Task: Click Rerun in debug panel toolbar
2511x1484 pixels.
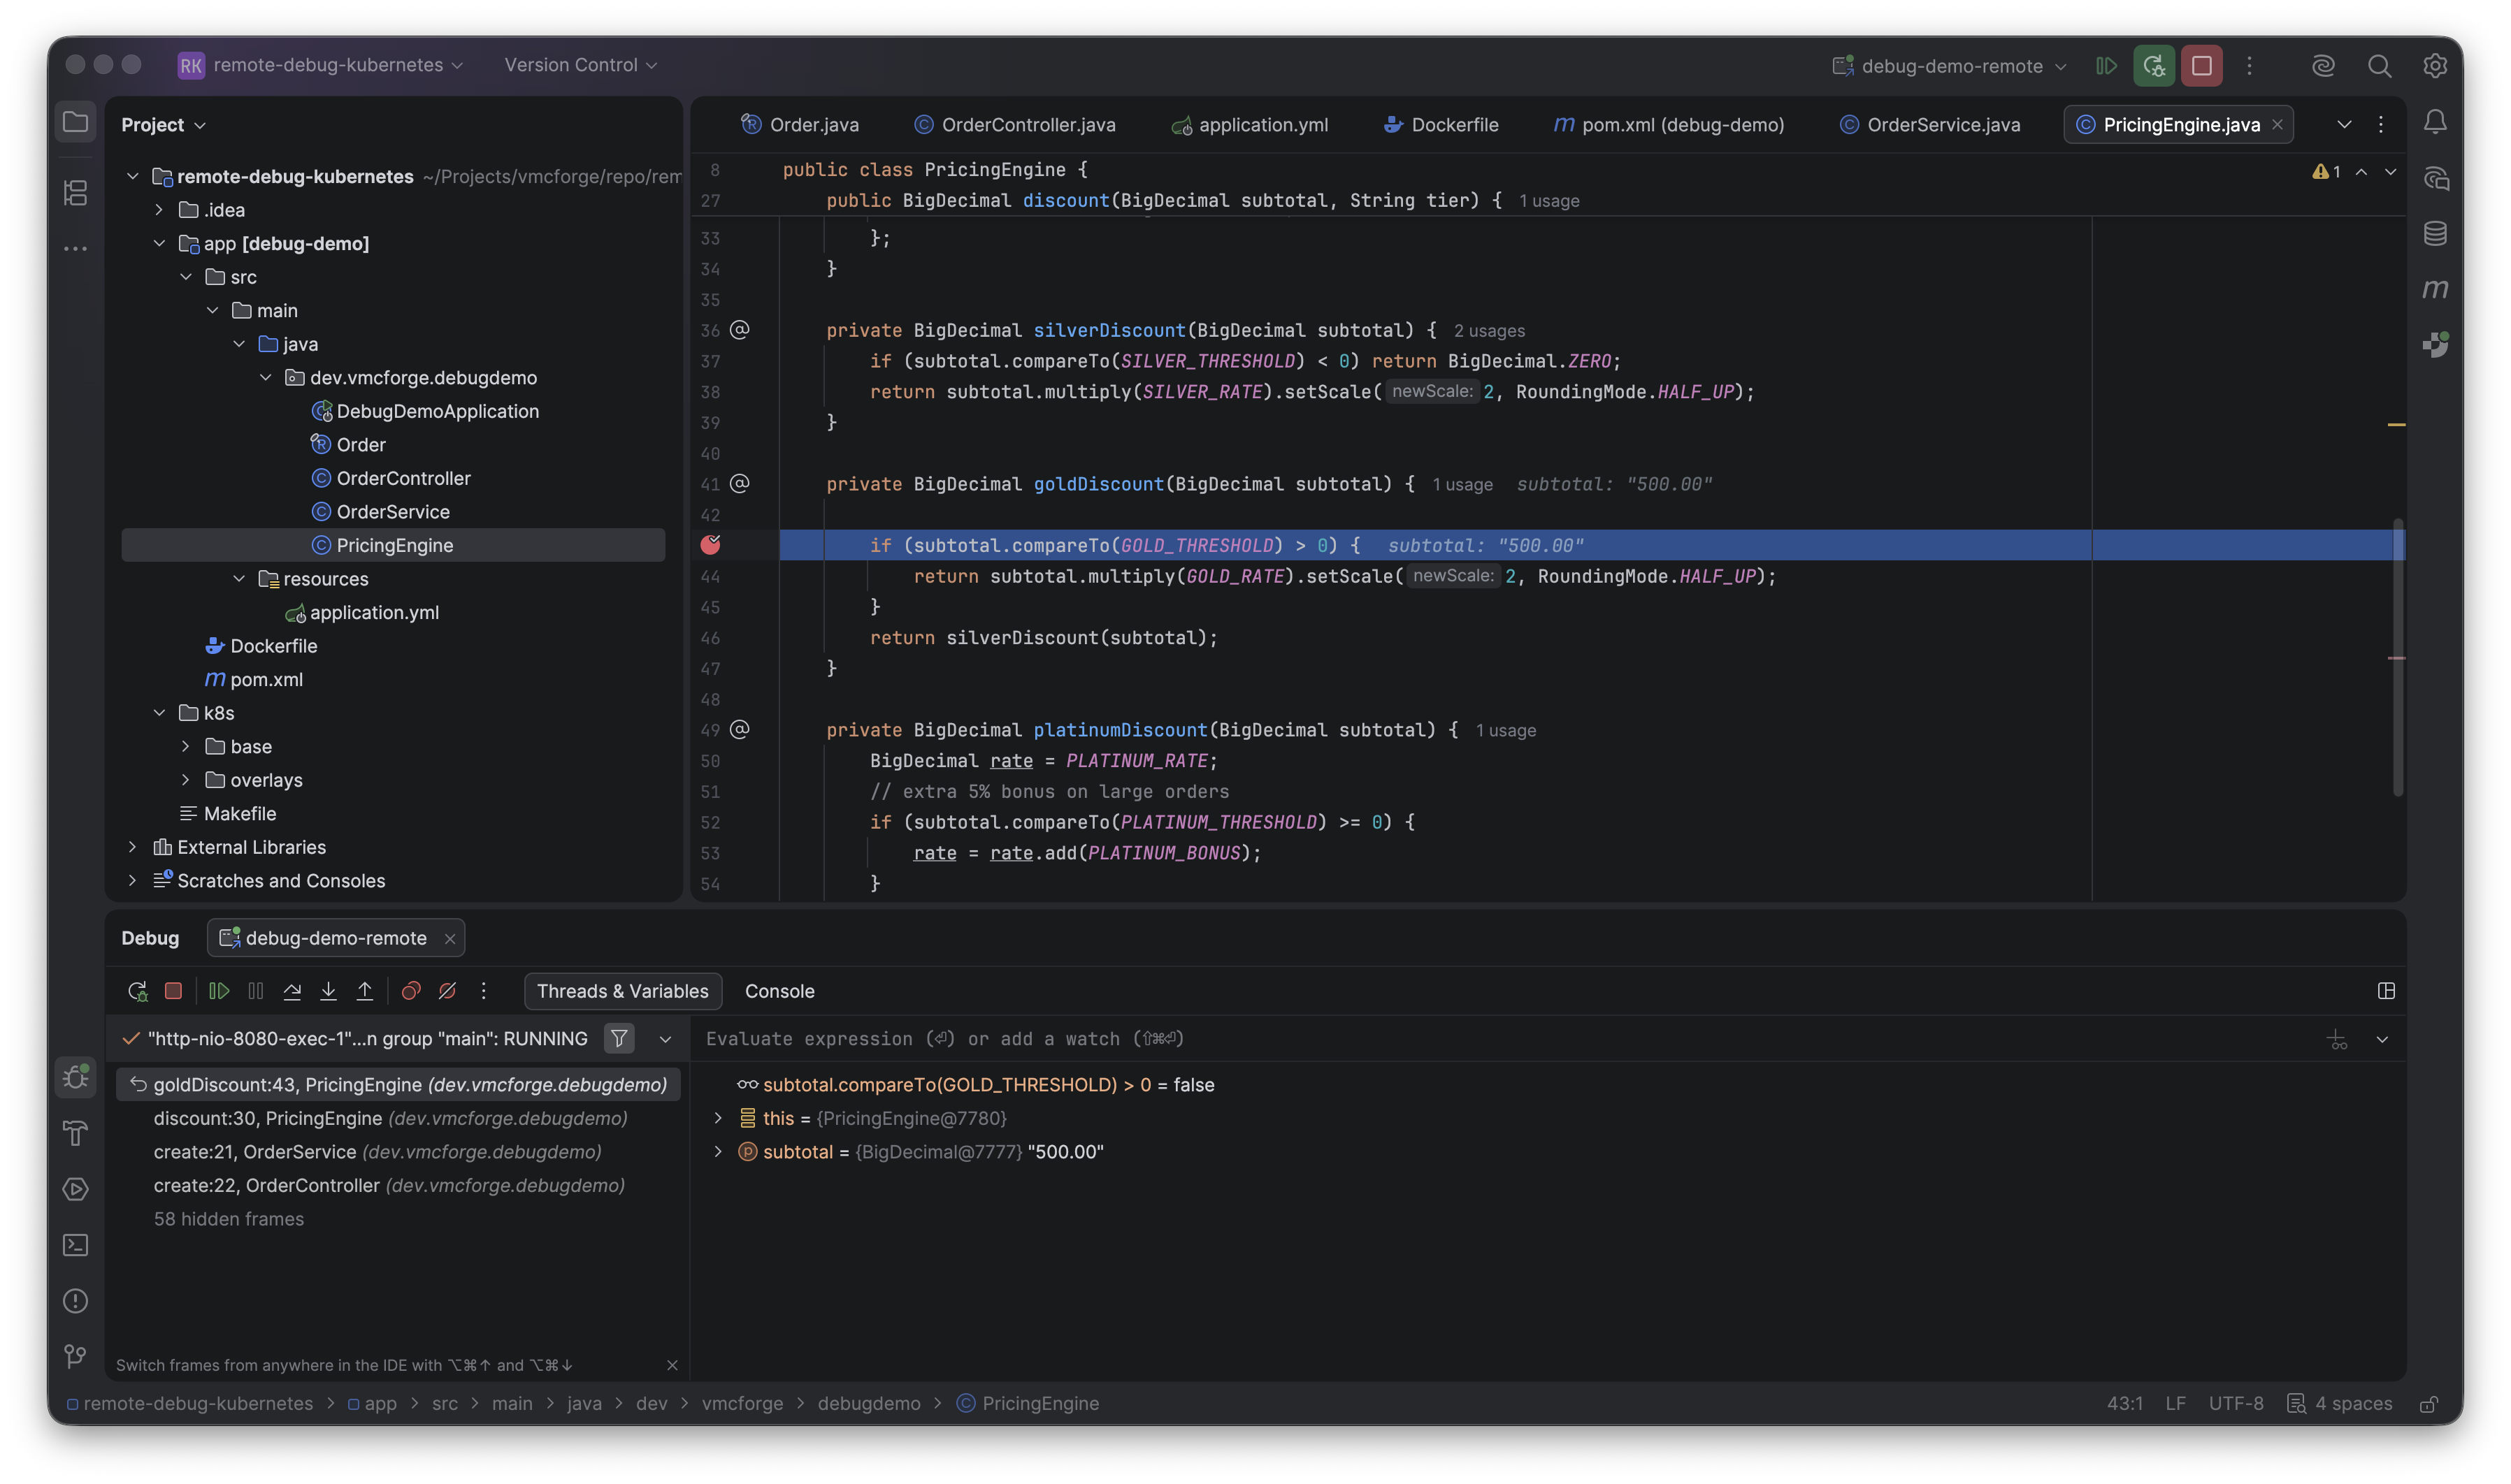Action: pos(137,991)
